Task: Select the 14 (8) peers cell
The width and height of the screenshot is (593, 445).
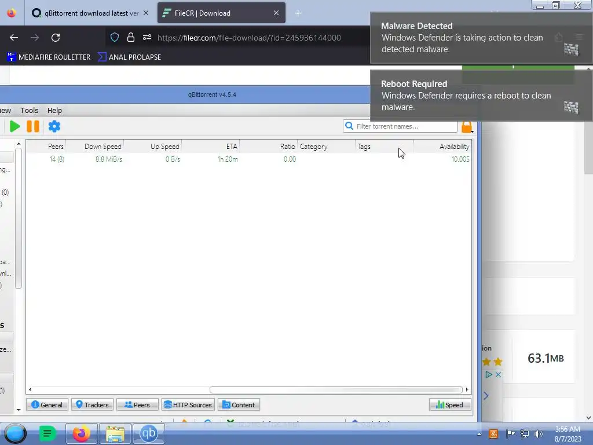Action: click(57, 159)
